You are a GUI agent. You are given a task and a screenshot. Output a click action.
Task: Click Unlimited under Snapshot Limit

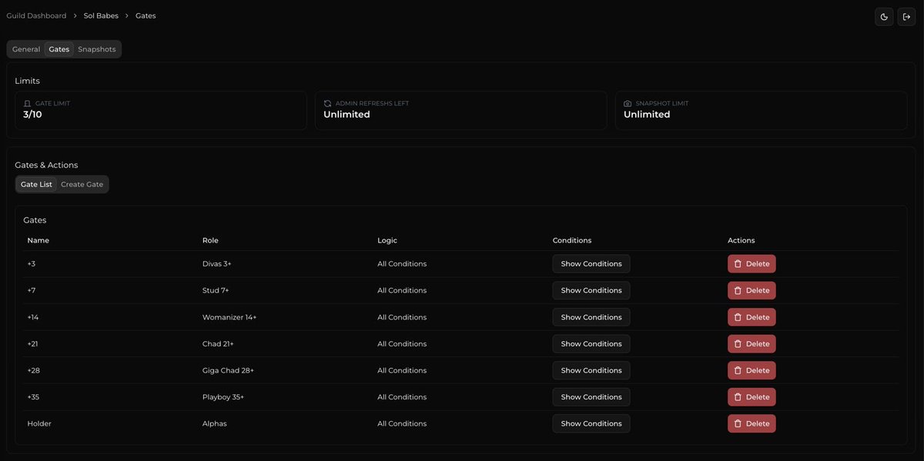click(647, 115)
